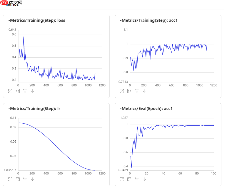Click the filter icon under Eval acc1
225x189 pixels.
coord(137,179)
